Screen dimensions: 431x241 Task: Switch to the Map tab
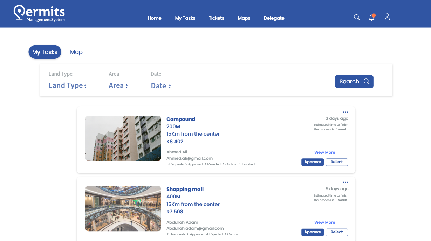coord(76,52)
